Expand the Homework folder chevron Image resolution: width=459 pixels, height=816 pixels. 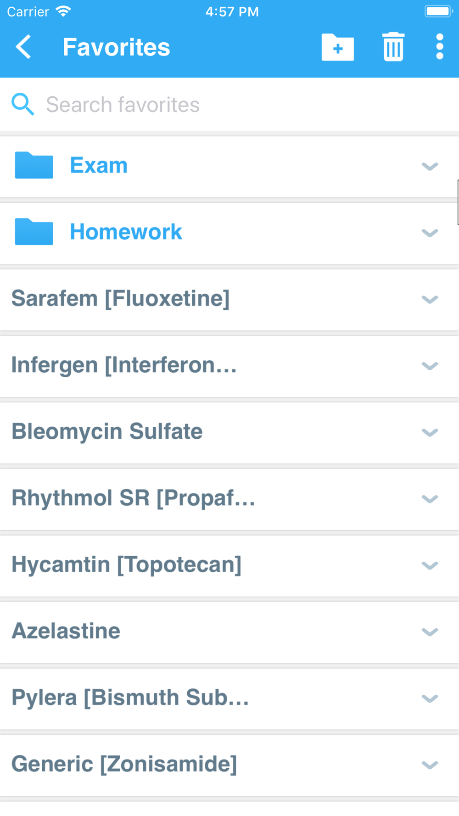click(430, 233)
